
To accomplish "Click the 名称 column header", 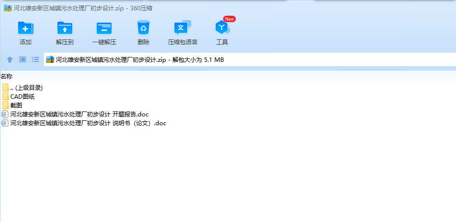I will [x=6, y=77].
